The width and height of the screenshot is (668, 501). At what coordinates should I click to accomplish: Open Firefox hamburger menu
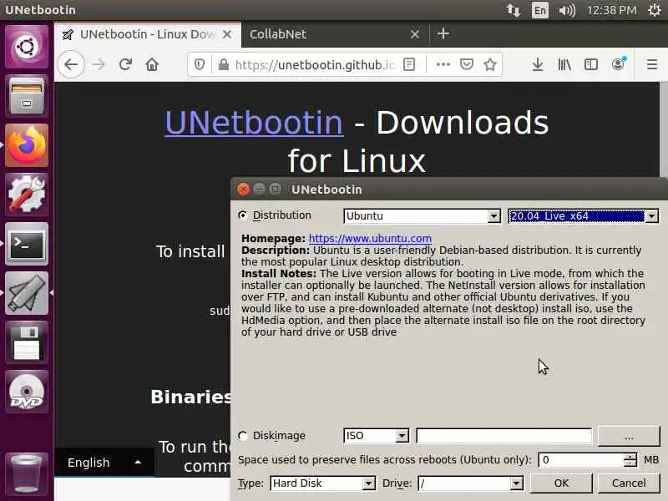652,65
